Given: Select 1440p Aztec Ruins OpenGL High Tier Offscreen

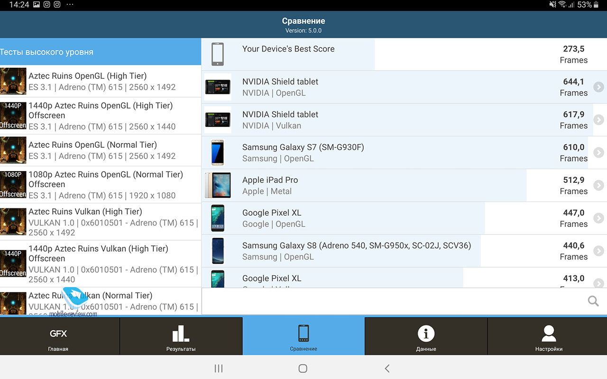Looking at the screenshot, I should click(101, 116).
